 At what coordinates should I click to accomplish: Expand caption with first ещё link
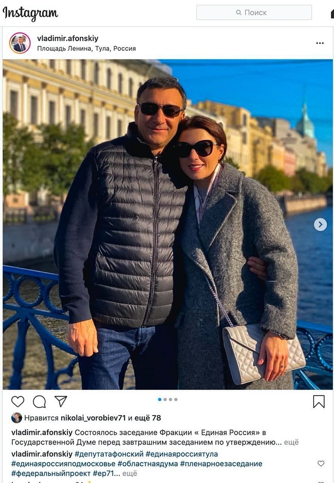[291, 442]
